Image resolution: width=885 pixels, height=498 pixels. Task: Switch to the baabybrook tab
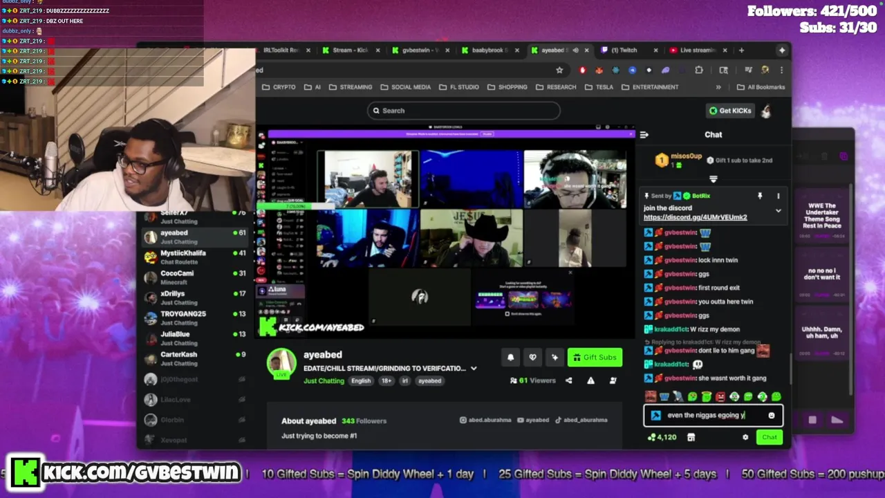(489, 50)
